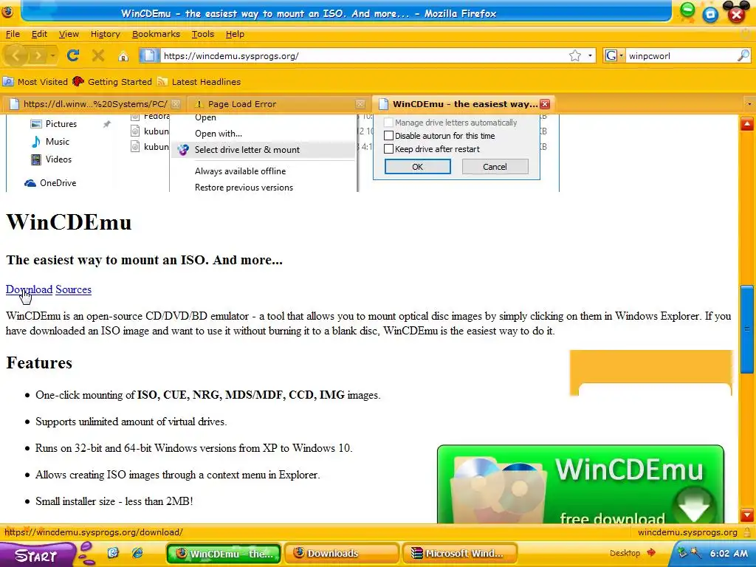The width and height of the screenshot is (756, 567).
Task: Launch Internet Explorer from quick launch
Action: click(x=137, y=553)
